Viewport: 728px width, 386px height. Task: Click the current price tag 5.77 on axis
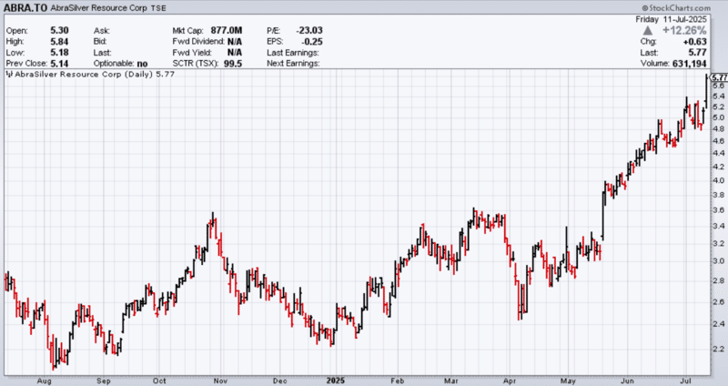pos(720,77)
